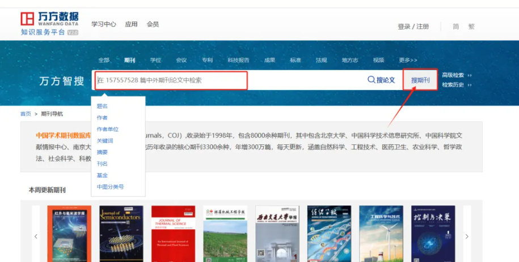Open 西南交通大学学报 journal cover
Image resolution: width=519 pixels, height=262 pixels.
pos(277,234)
